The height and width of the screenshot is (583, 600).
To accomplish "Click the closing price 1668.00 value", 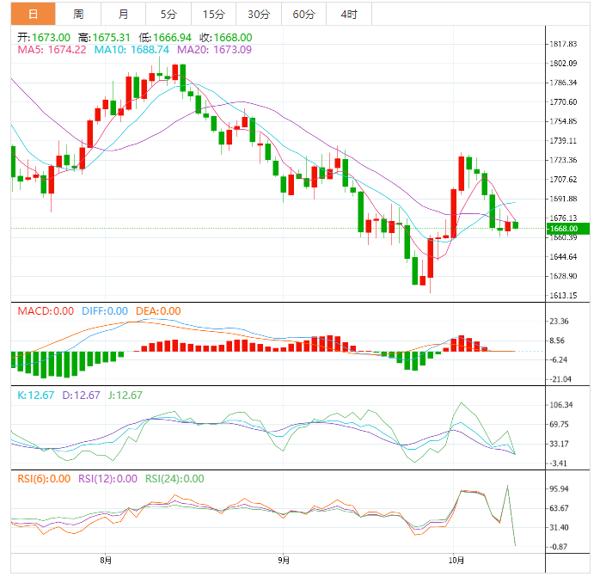I will 233,38.
